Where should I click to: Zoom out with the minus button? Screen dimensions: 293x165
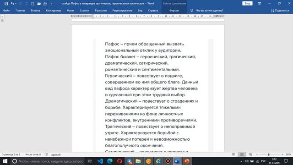point(257,154)
